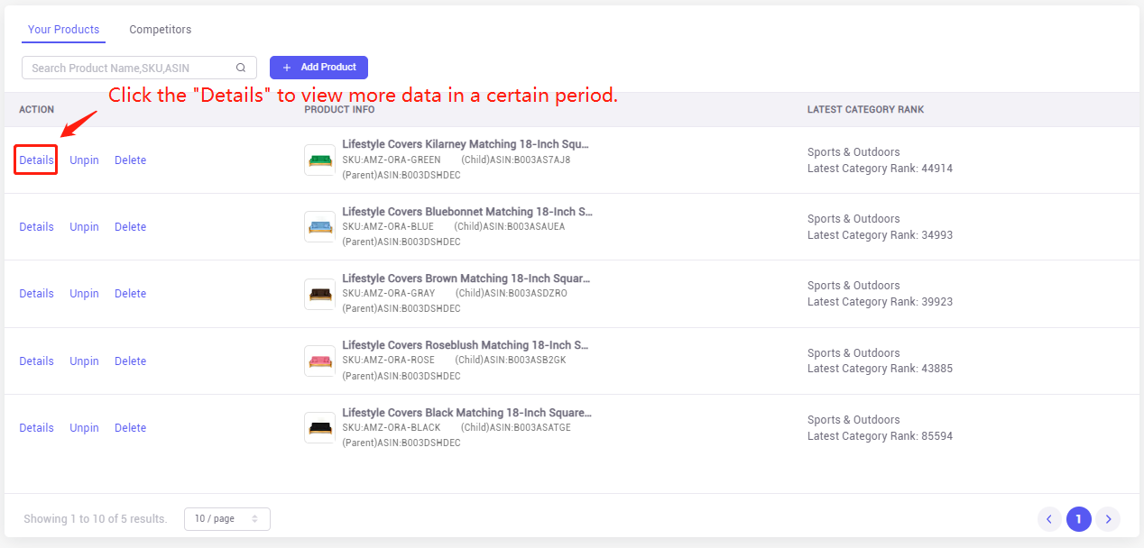Delete the Brown Matching cover product
The width and height of the screenshot is (1144, 548).
[130, 294]
